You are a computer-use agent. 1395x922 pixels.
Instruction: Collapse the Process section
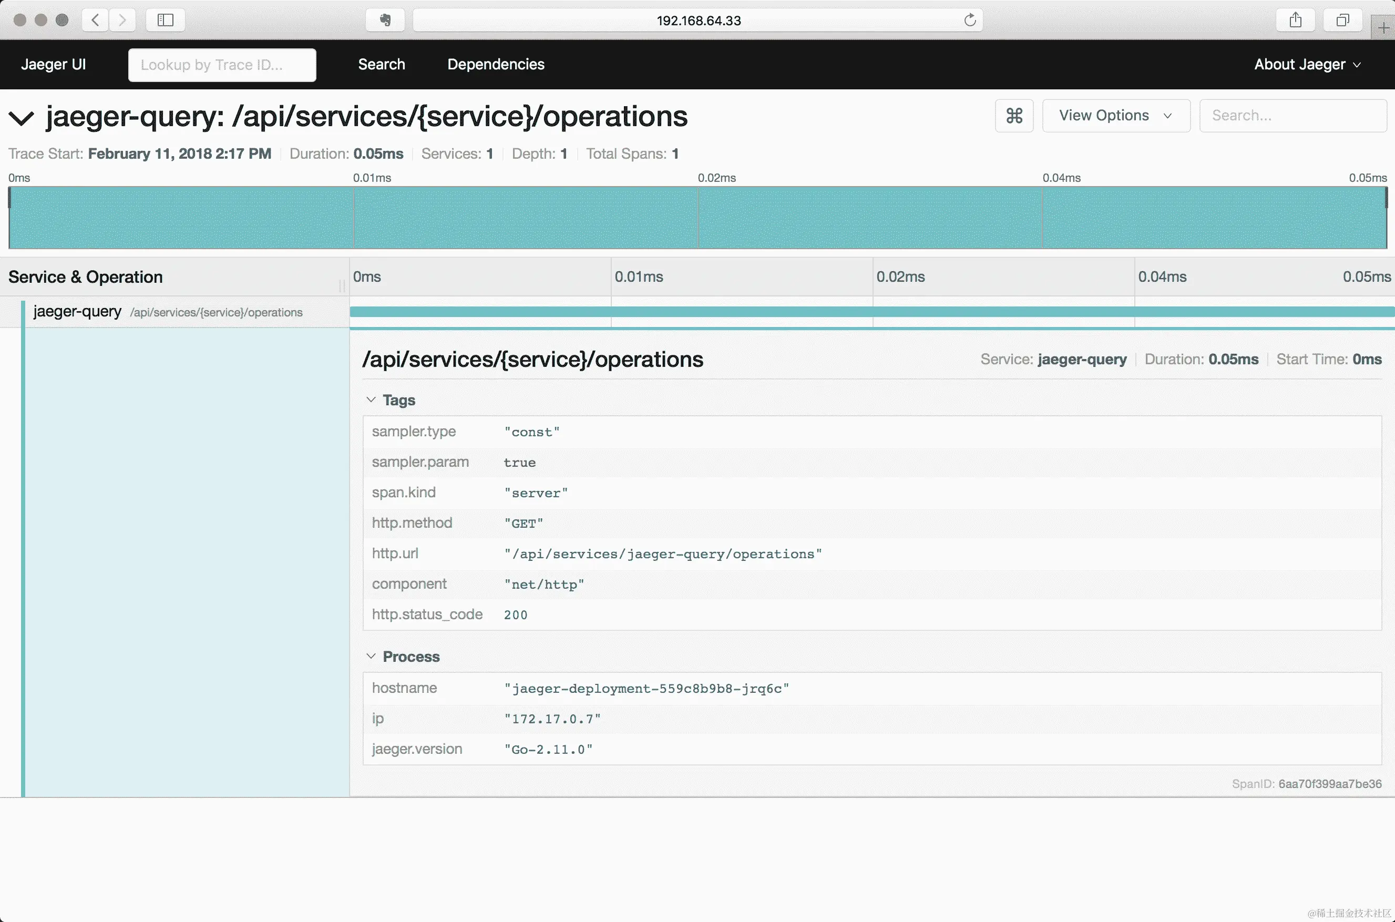click(x=371, y=656)
